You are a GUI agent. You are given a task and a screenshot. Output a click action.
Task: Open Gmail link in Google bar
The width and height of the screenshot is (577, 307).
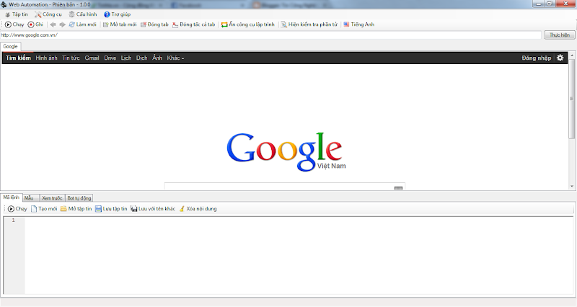(92, 58)
